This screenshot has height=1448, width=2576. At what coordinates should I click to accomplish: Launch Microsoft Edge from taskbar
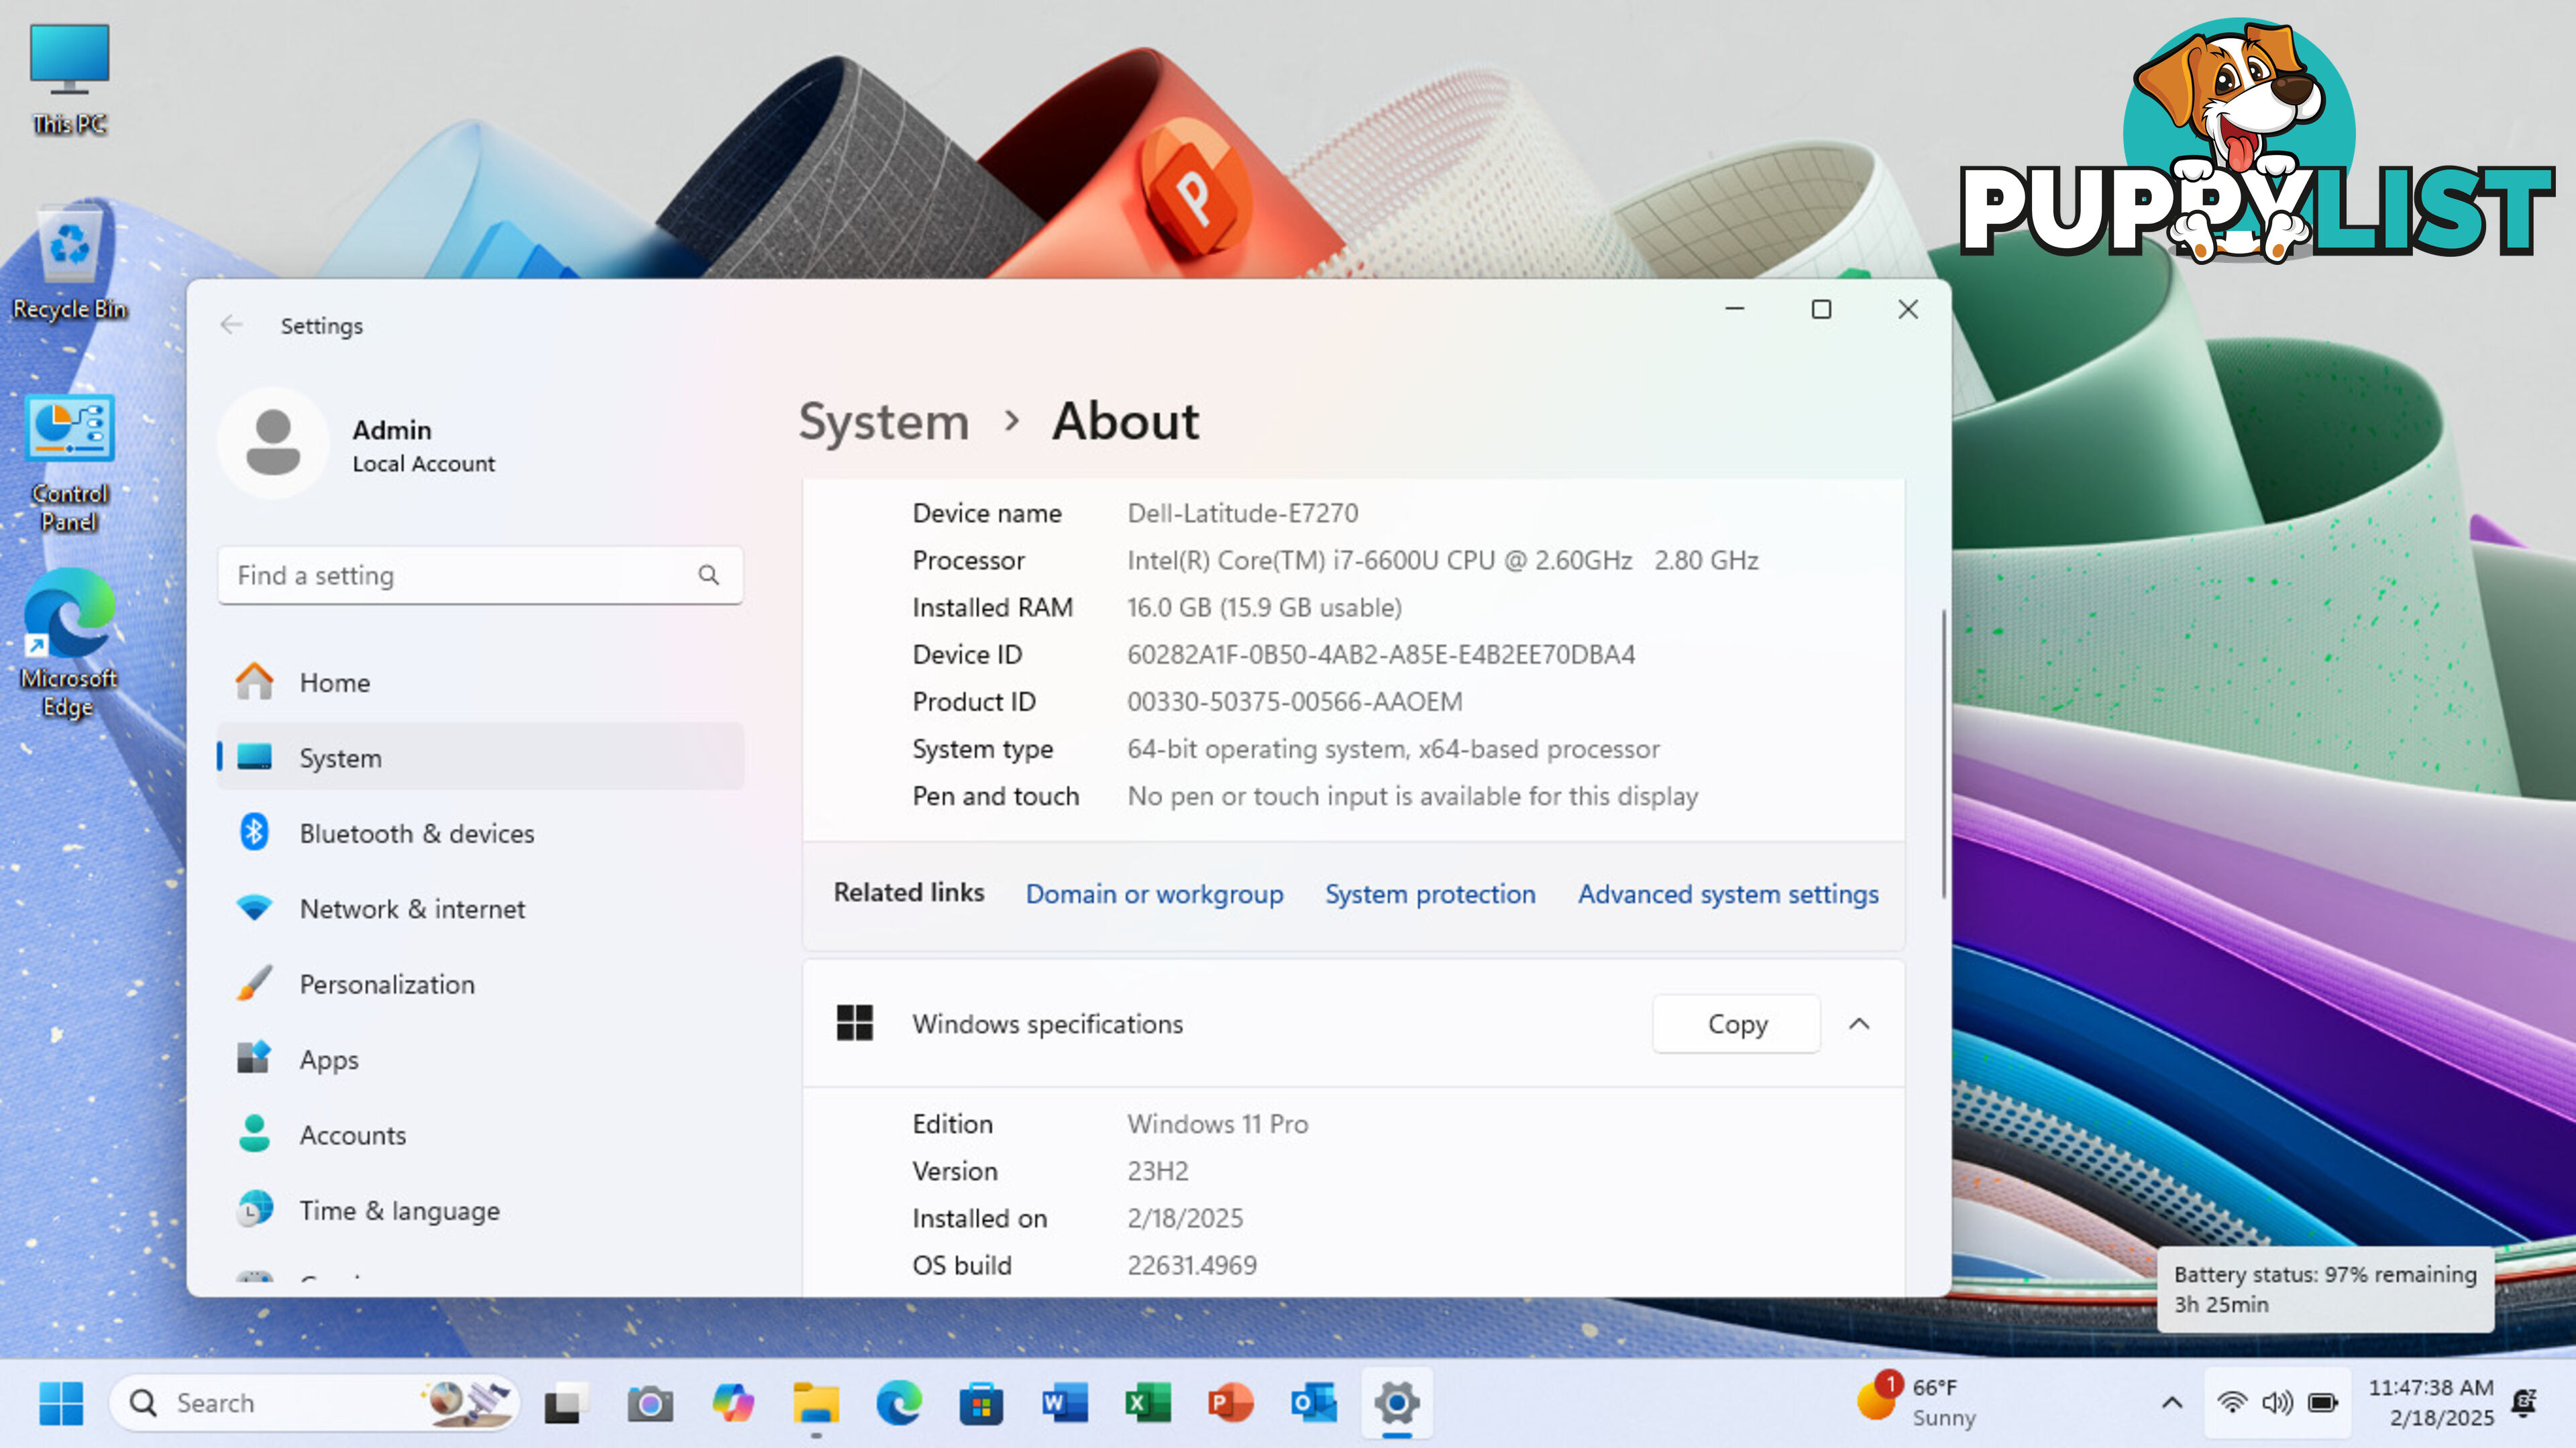[898, 1402]
